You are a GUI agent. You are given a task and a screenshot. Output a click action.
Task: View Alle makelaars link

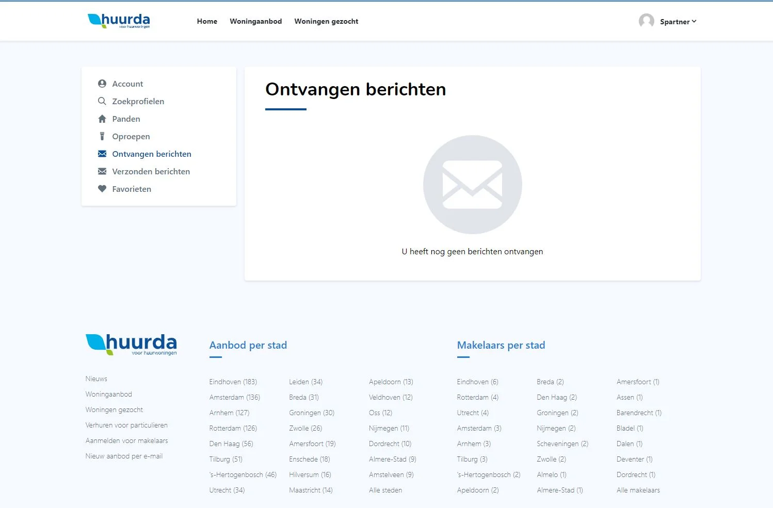click(x=638, y=490)
